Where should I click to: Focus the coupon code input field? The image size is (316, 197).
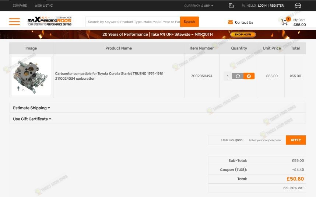[x=265, y=140]
